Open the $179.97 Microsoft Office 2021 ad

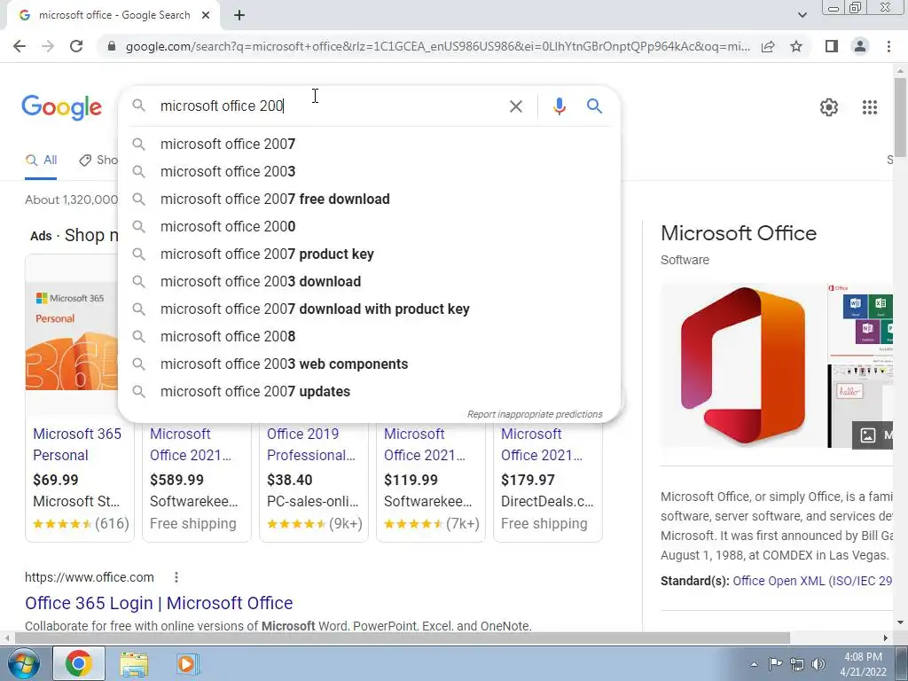click(542, 444)
